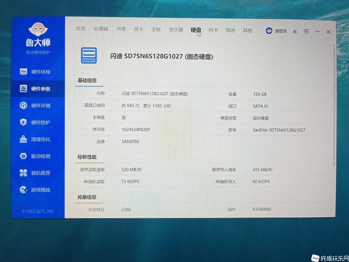This screenshot has height=262, width=349.
Task: Minimize the 鲁大师 window
Action: coord(317,32)
